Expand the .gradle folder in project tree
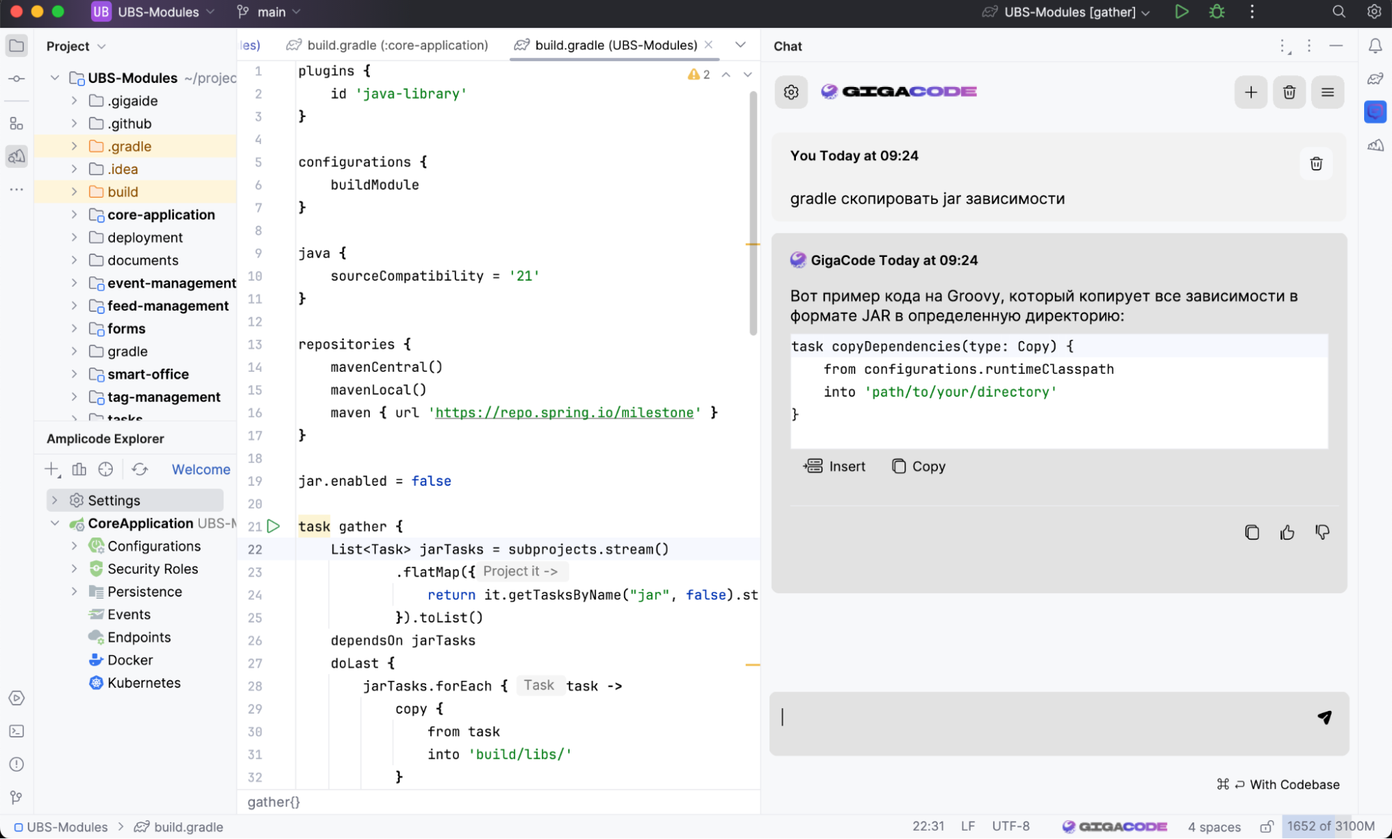This screenshot has height=839, width=1392. coord(74,146)
